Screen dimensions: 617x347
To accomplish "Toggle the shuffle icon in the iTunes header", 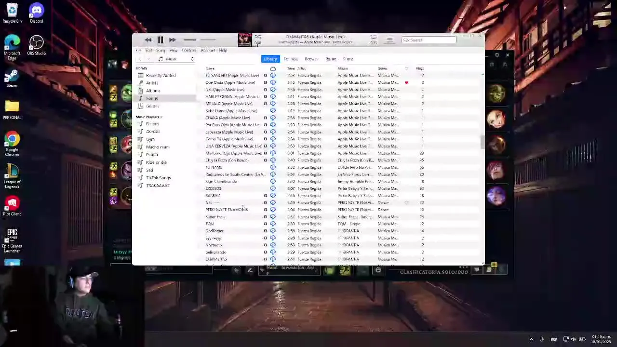I will [258, 37].
